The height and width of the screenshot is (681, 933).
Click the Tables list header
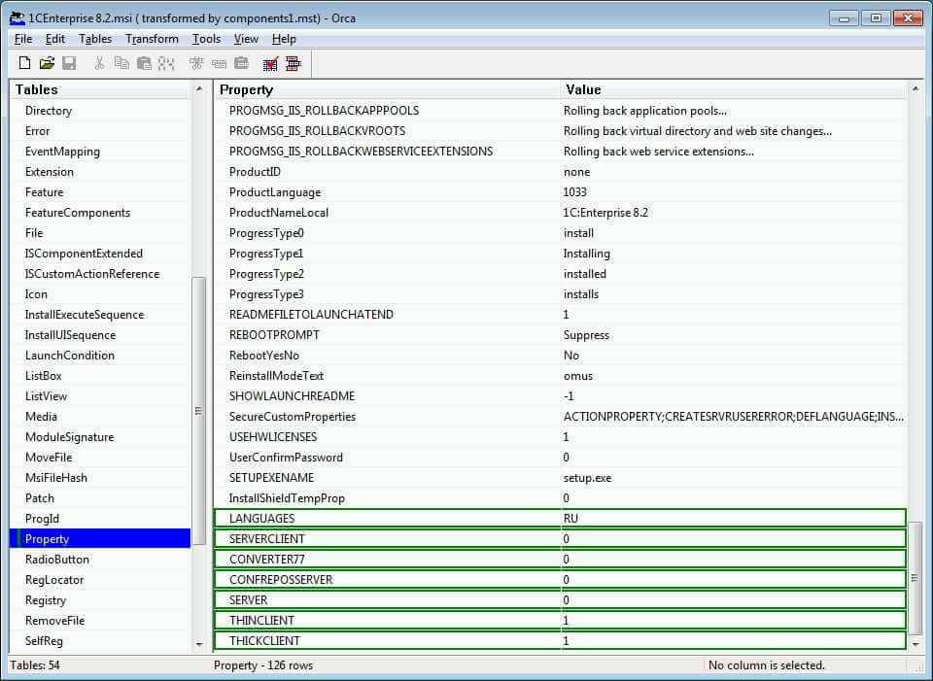coord(100,89)
